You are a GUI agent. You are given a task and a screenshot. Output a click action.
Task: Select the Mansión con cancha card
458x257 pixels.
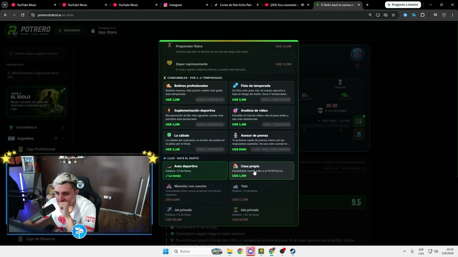[195, 192]
